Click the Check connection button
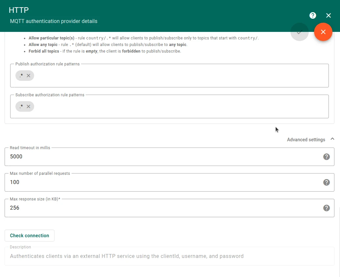 (x=30, y=236)
